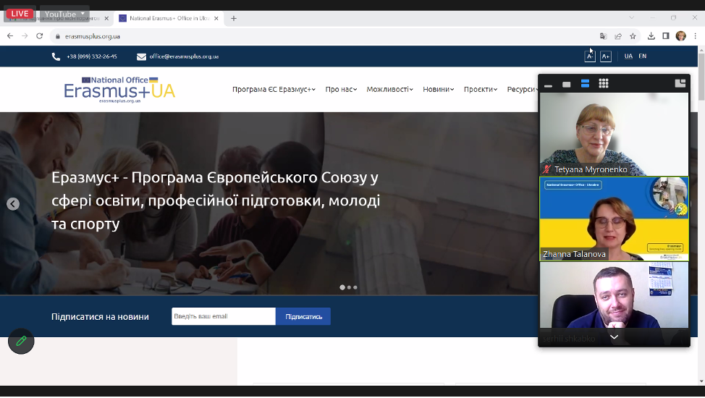This screenshot has height=398, width=705.
Task: Click the browser reload page icon
Action: (x=39, y=36)
